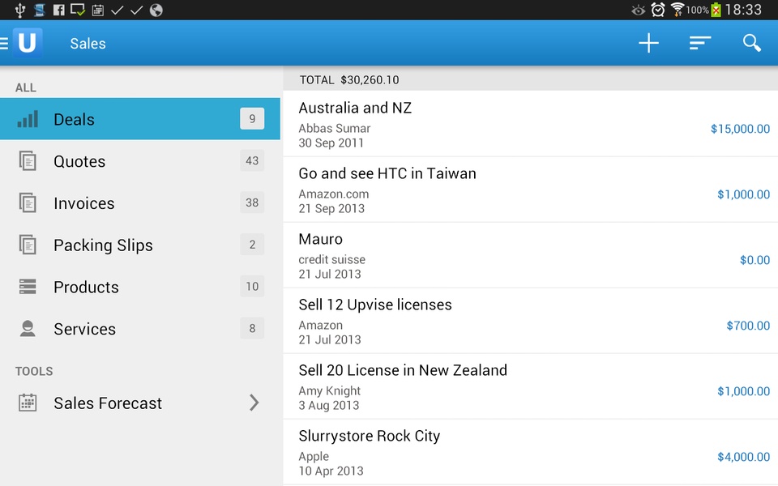
Task: Tap the Wi-Fi signal status icon
Action: point(678,10)
